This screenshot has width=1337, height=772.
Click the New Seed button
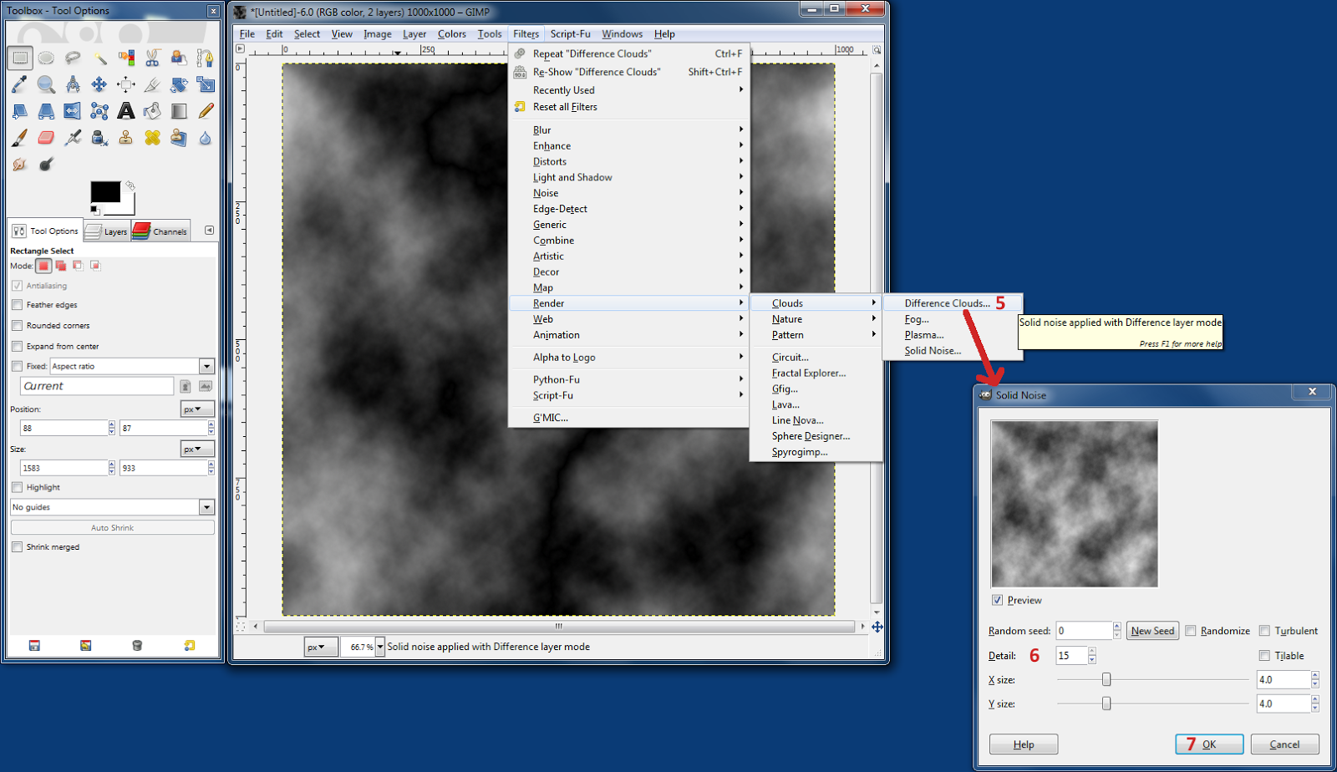coord(1151,631)
